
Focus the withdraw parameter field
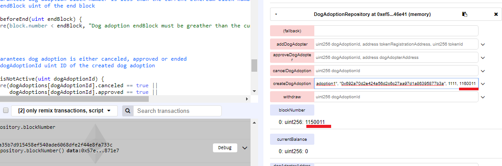coord(396,97)
